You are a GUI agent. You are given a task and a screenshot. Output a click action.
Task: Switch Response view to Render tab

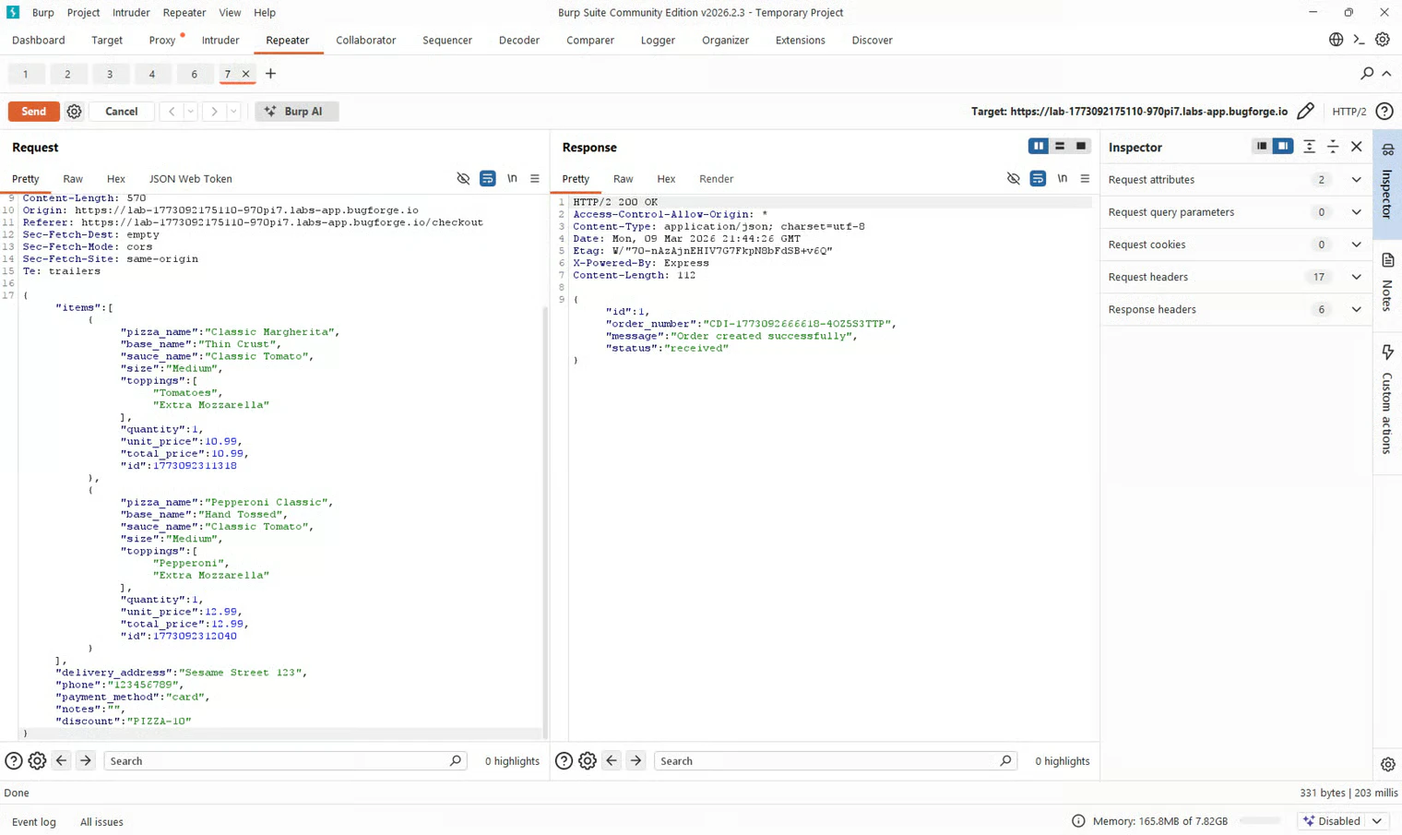tap(717, 179)
